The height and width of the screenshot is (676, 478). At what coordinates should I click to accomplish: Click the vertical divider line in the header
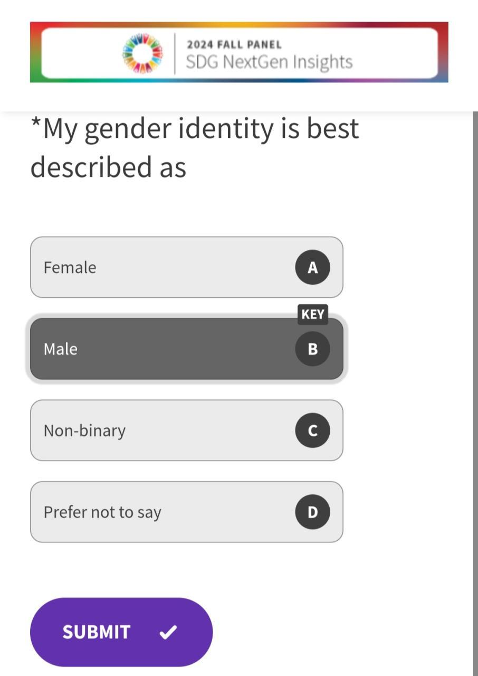pyautogui.click(x=175, y=53)
